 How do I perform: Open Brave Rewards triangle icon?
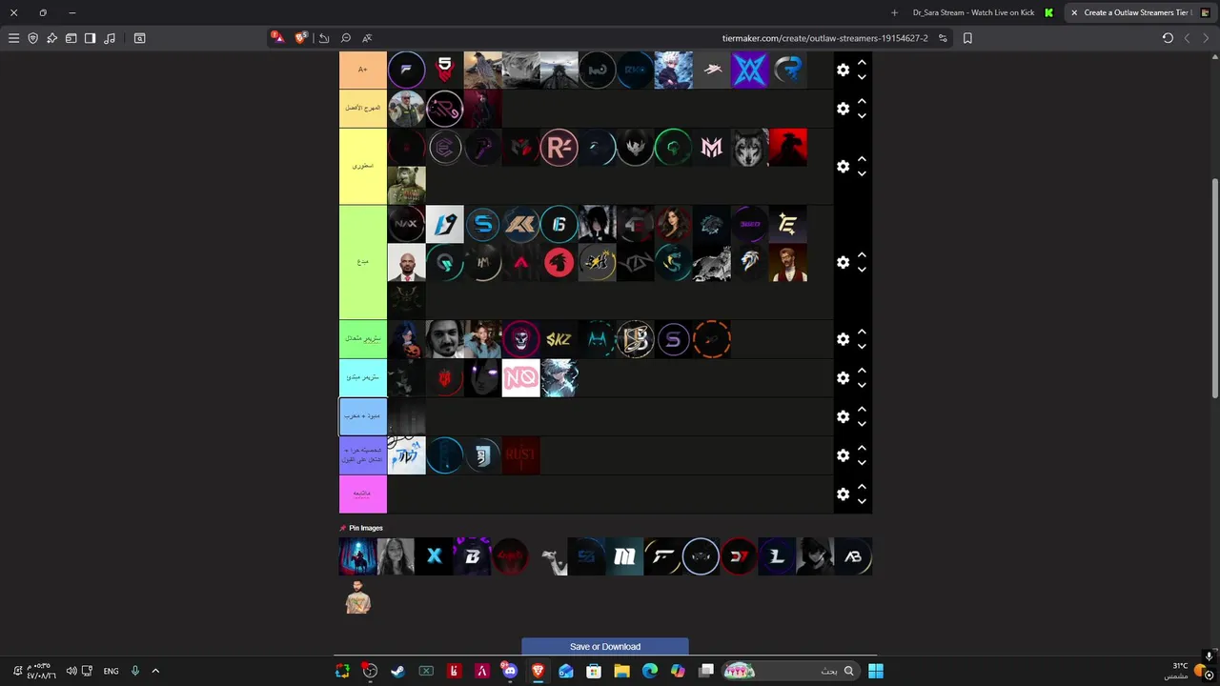pyautogui.click(x=276, y=38)
